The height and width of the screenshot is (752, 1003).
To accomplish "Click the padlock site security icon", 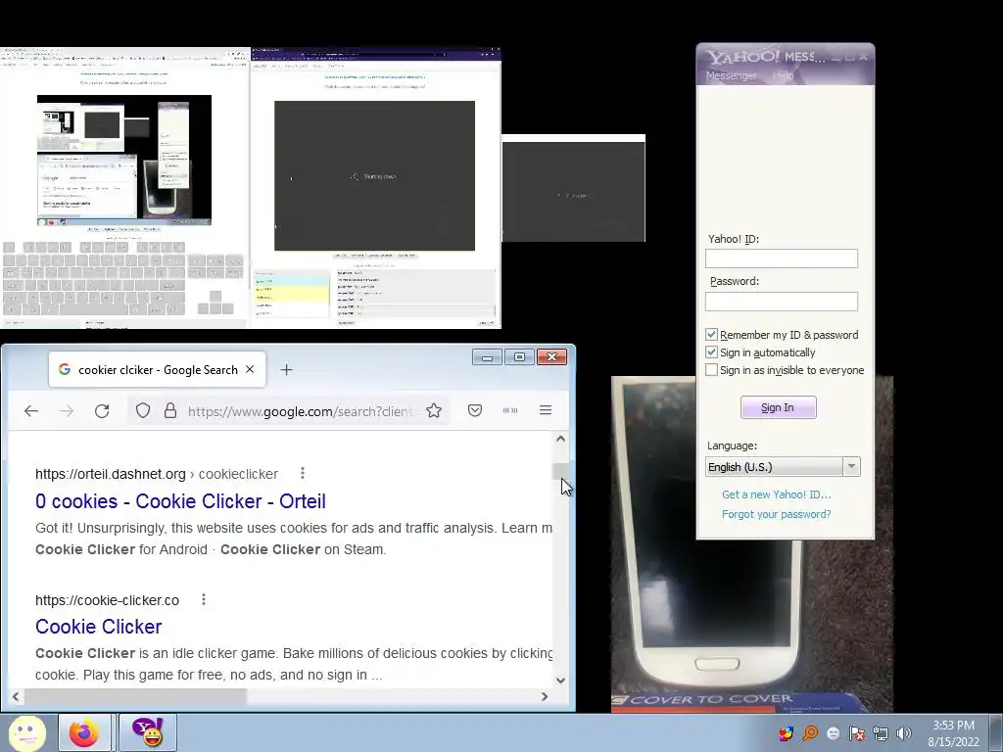I will [170, 410].
